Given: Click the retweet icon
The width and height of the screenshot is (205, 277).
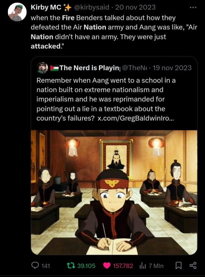Looking at the screenshot, I should coord(71,266).
